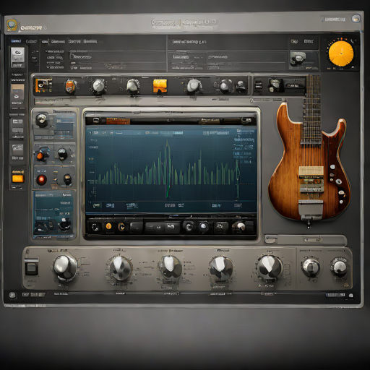Click the top control knob on the guitar body
The height and width of the screenshot is (370, 370).
tap(332, 167)
